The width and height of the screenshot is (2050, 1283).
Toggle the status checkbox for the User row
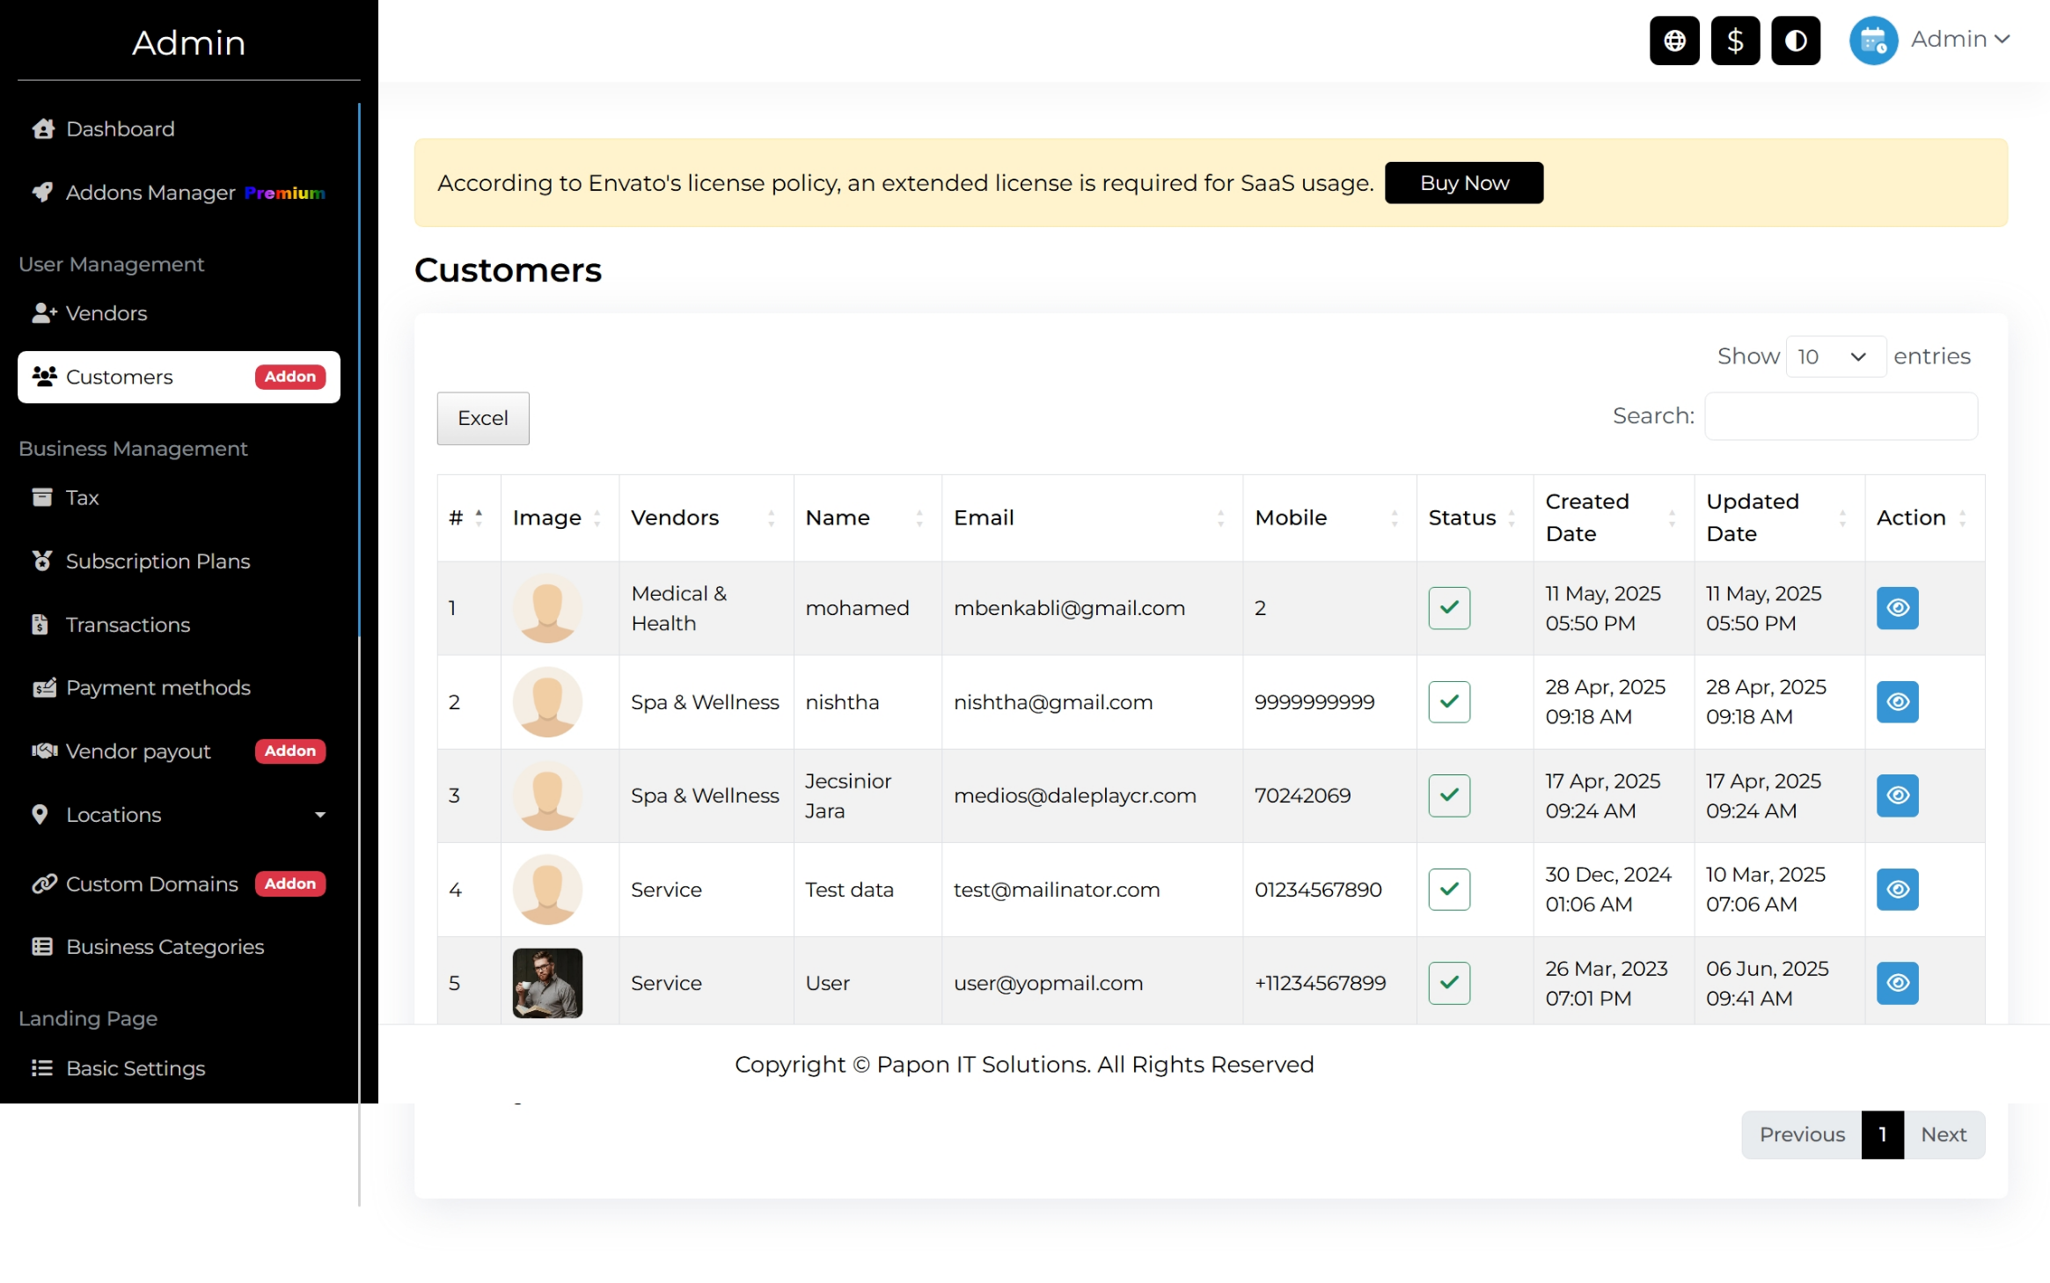[x=1449, y=983]
